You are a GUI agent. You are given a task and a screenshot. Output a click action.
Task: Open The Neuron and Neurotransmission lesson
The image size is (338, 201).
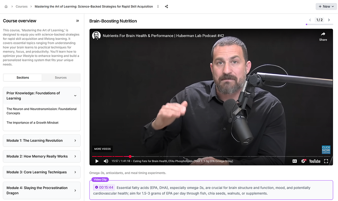coord(42,111)
